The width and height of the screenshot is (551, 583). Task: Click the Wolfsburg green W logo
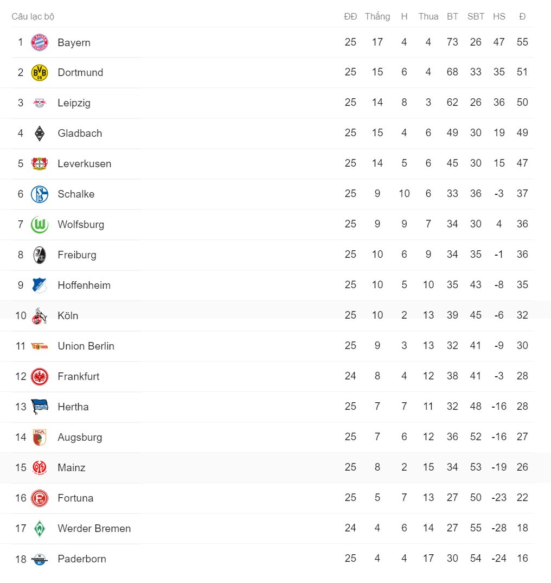click(x=40, y=225)
